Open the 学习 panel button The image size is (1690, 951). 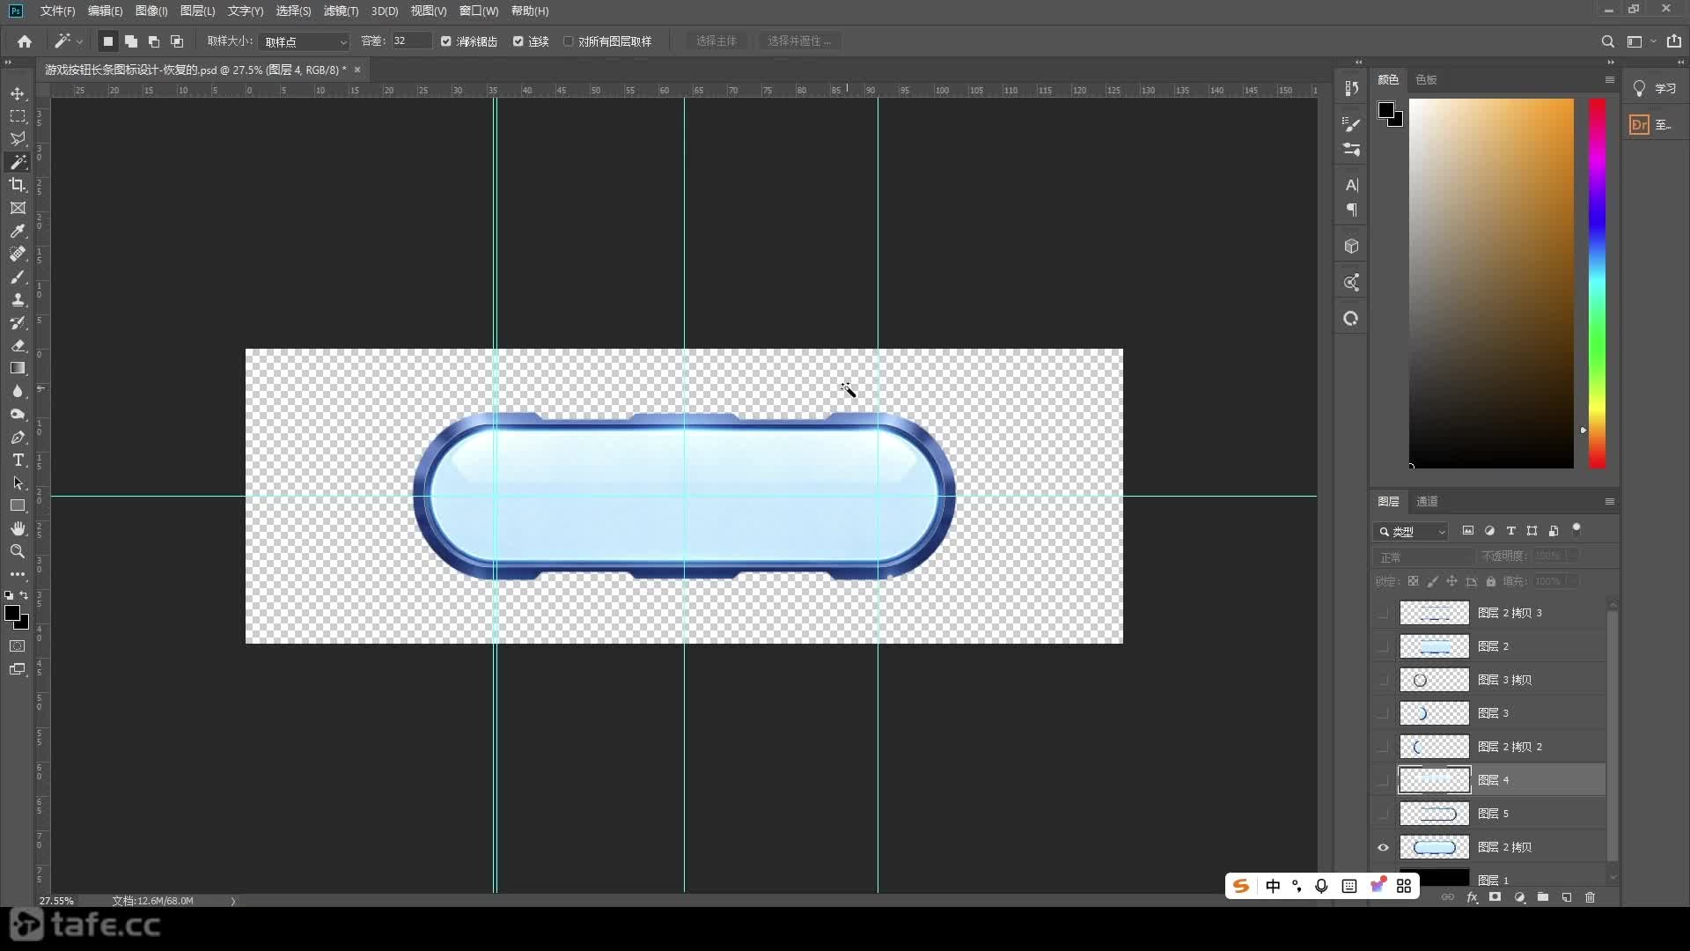pyautogui.click(x=1655, y=88)
